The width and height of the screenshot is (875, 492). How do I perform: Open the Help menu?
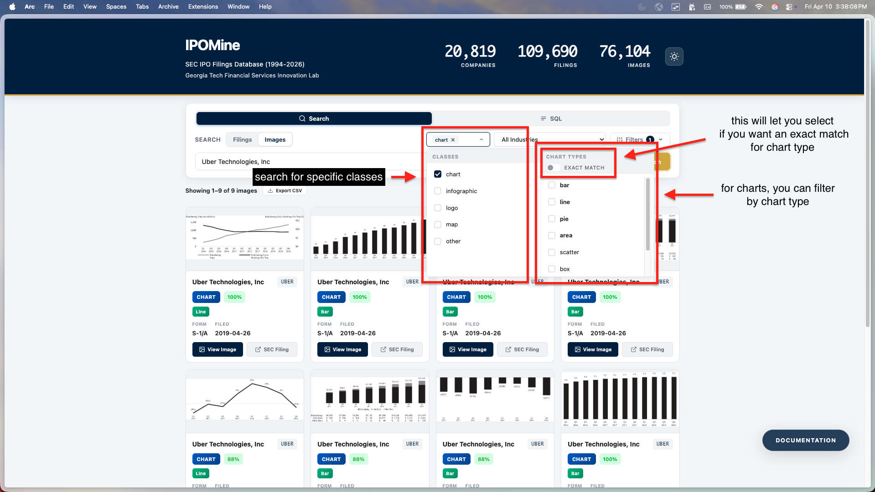265,6
